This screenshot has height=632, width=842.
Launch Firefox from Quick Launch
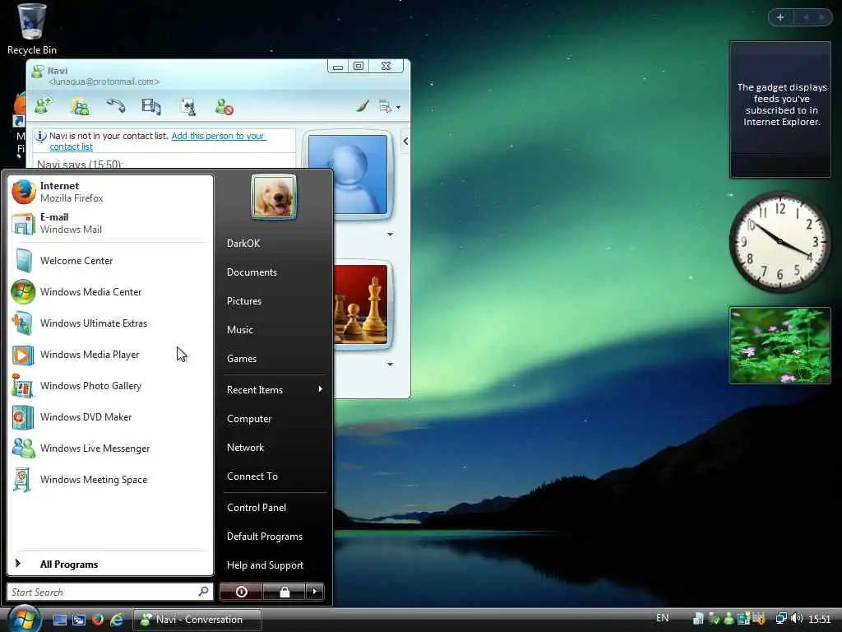point(98,620)
